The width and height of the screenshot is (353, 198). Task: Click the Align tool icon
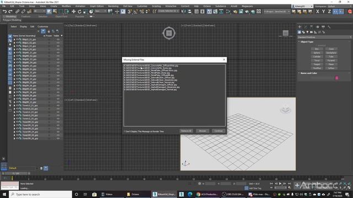pos(190,12)
